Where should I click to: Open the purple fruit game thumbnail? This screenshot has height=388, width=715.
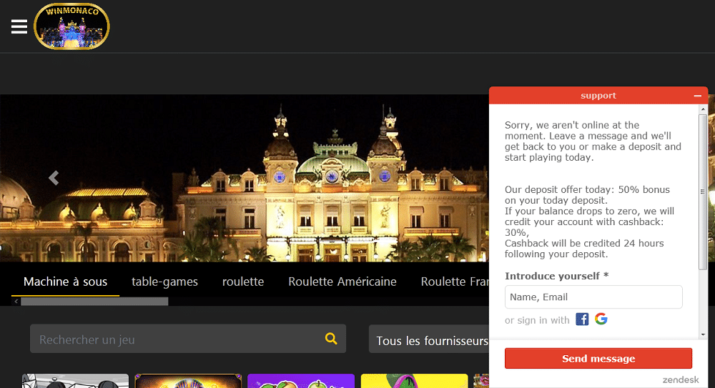(x=301, y=381)
